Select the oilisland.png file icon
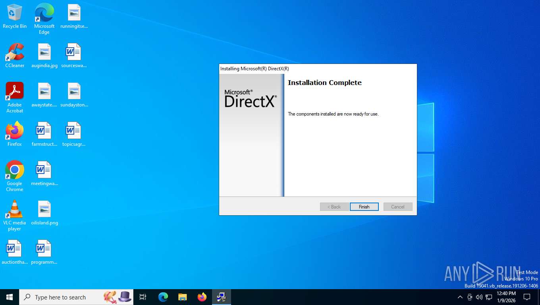The image size is (540, 305). pyautogui.click(x=44, y=213)
